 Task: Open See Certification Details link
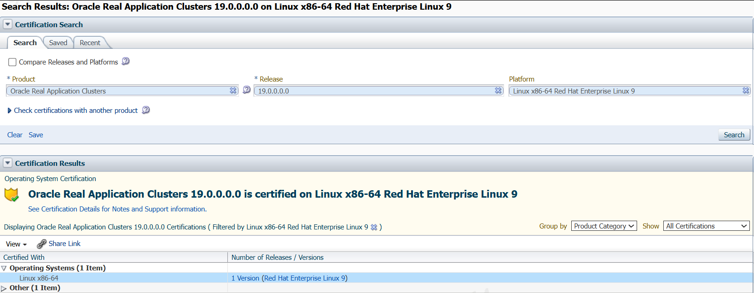point(117,209)
